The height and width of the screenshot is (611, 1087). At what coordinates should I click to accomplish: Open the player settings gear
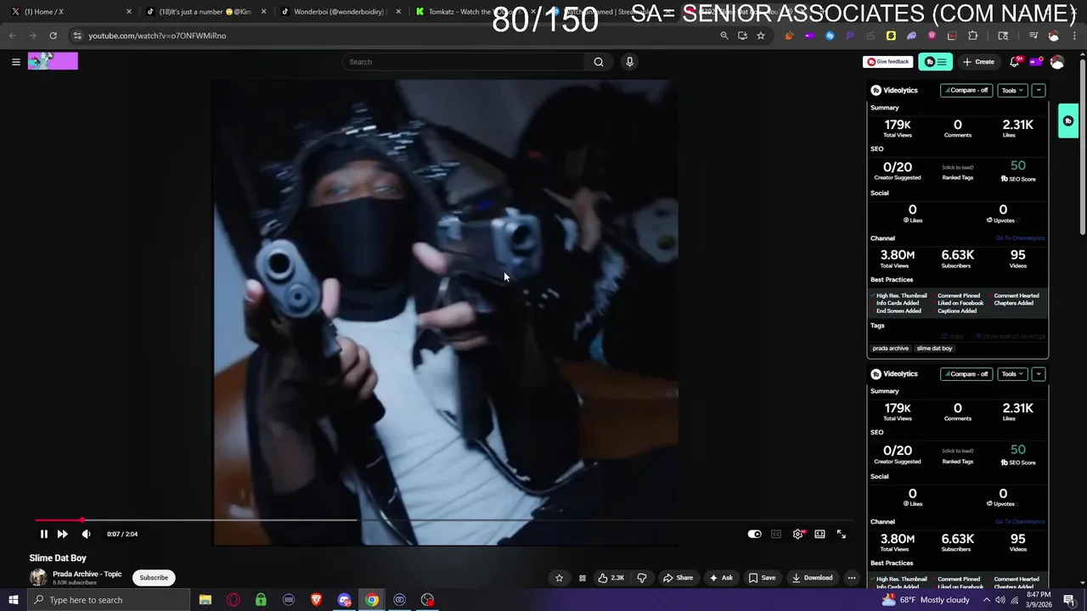point(798,534)
